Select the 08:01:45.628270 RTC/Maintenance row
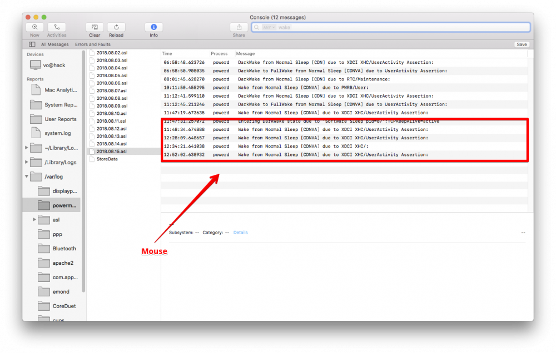Image resolution: width=556 pixels, height=353 pixels. tap(344, 79)
